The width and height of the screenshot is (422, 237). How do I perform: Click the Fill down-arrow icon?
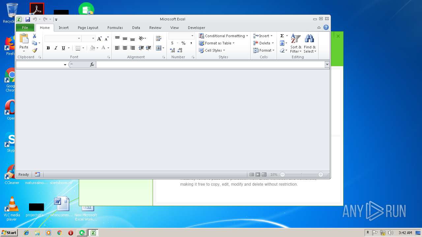pyautogui.click(x=282, y=43)
